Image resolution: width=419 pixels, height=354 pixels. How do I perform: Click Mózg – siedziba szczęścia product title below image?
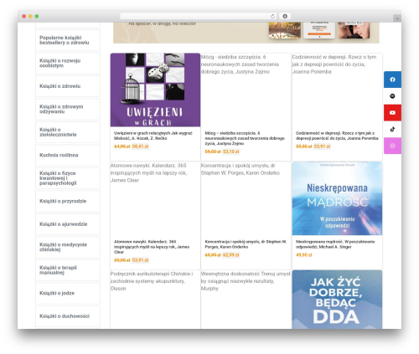[x=245, y=138]
